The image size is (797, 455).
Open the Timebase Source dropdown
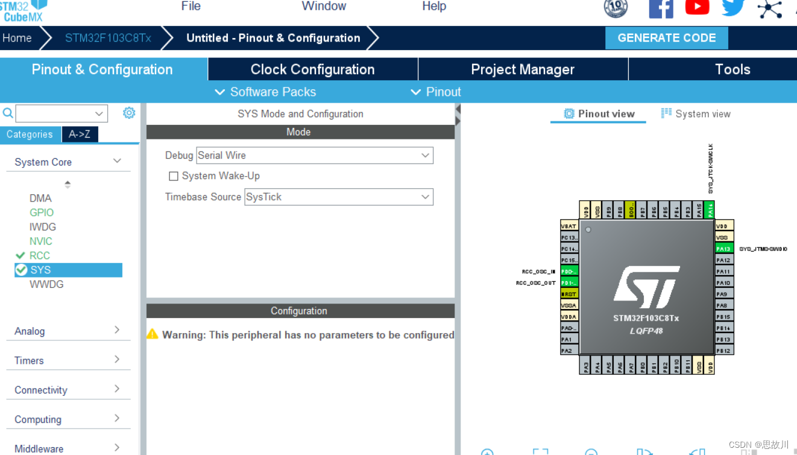pyautogui.click(x=339, y=197)
